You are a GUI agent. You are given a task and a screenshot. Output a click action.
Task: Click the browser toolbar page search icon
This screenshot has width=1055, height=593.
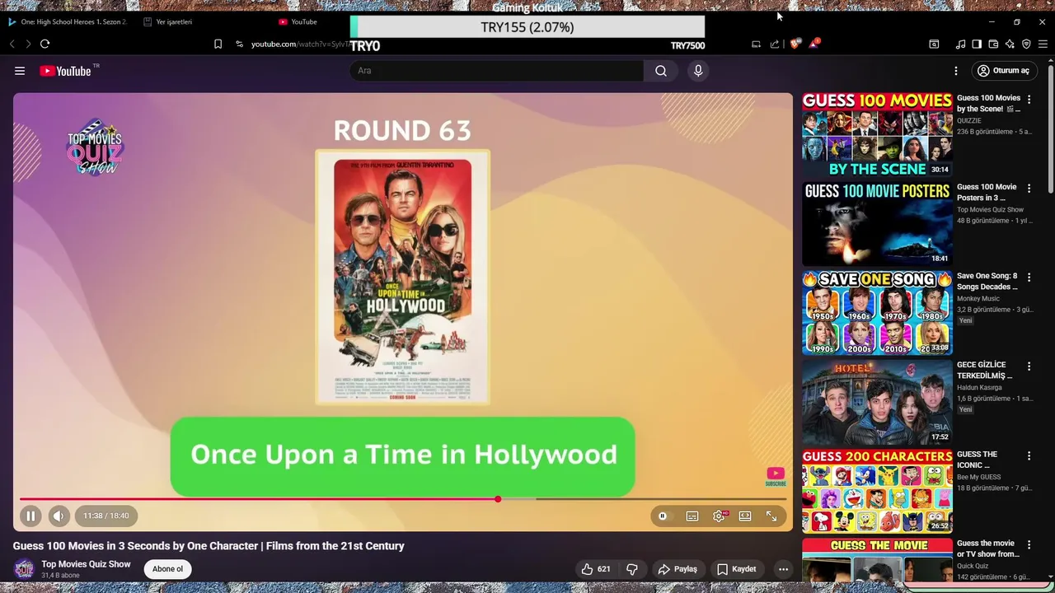pos(934,44)
